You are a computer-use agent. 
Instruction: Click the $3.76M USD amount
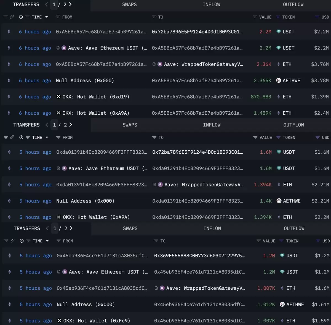point(320,64)
